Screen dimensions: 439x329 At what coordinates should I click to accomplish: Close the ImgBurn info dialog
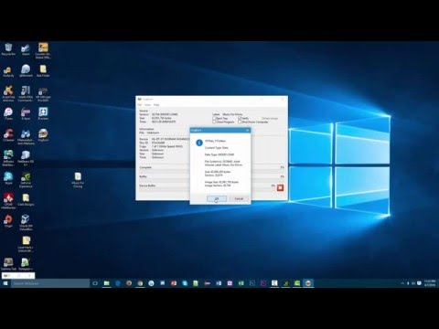(x=248, y=130)
